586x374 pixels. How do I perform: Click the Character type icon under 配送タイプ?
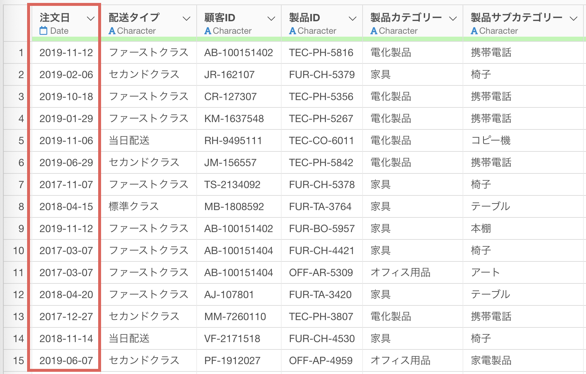(x=112, y=31)
